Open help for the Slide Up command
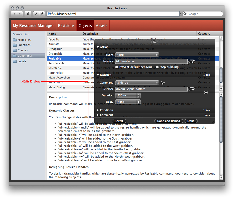This screenshot has width=234, height=198. coord(163,83)
